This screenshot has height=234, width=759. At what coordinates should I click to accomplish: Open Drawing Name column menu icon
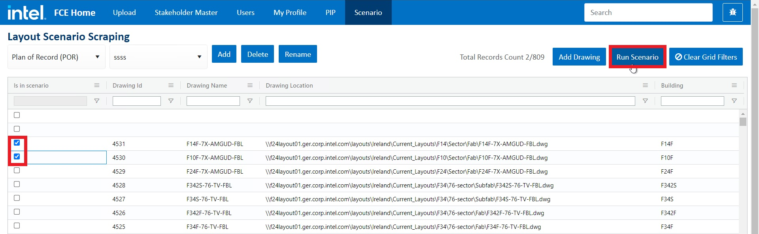coord(250,85)
